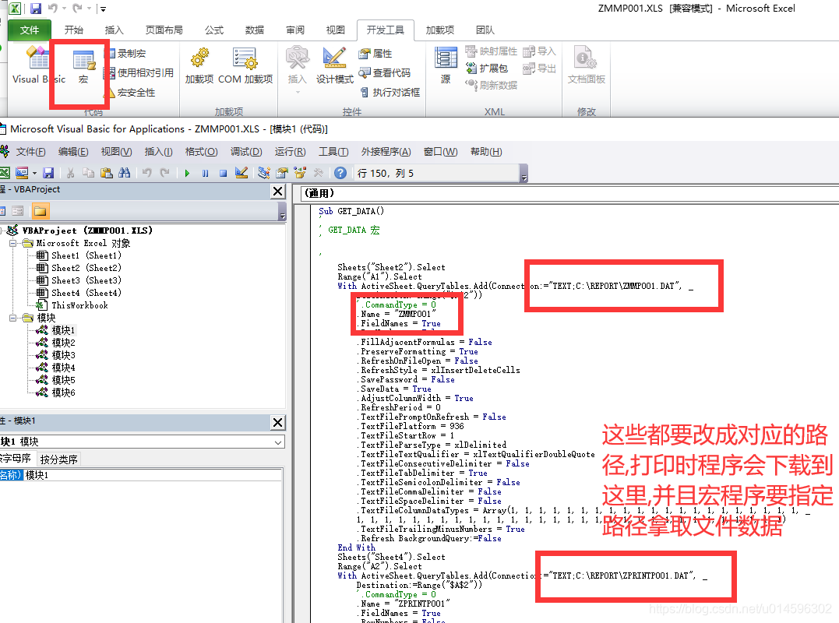Toggle 使用相对引用 relative references
This screenshot has height=623, width=839.
tap(140, 72)
